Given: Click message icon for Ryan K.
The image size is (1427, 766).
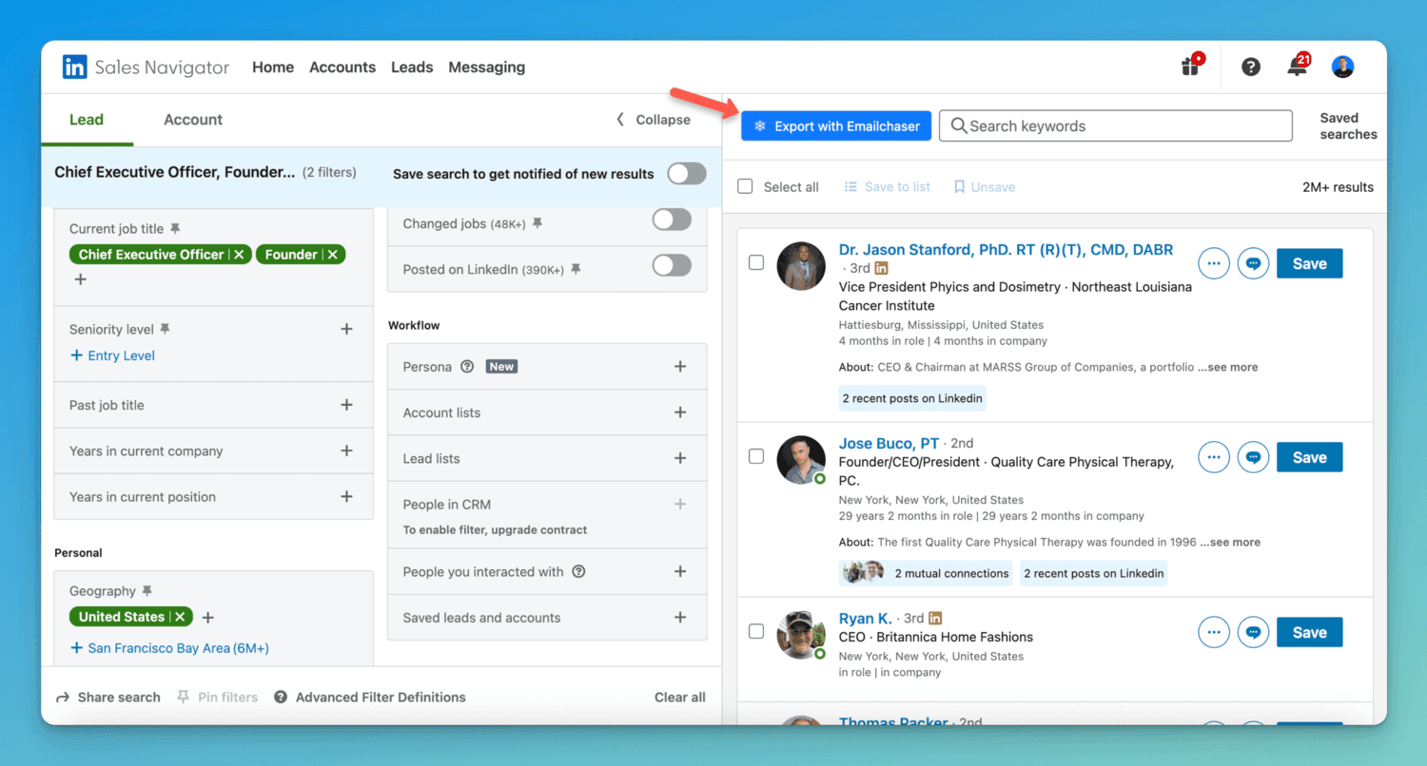Looking at the screenshot, I should 1253,632.
